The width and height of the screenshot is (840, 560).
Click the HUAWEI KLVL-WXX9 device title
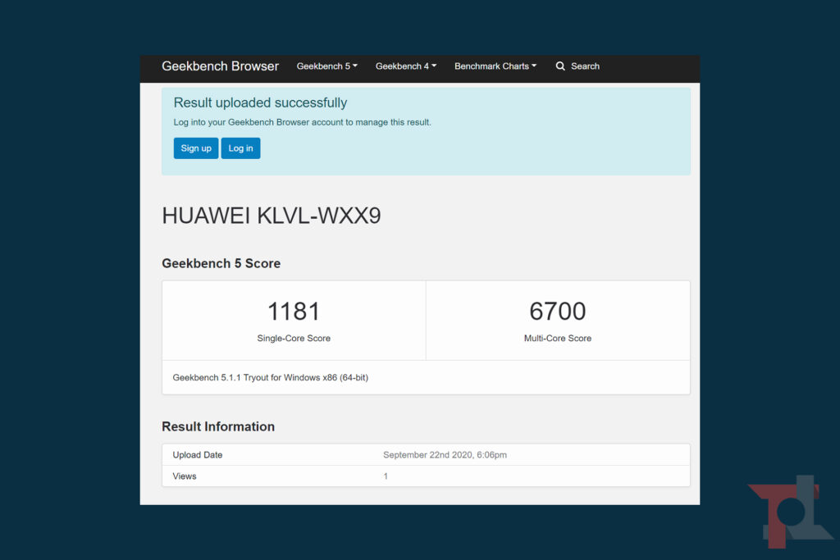coord(271,216)
